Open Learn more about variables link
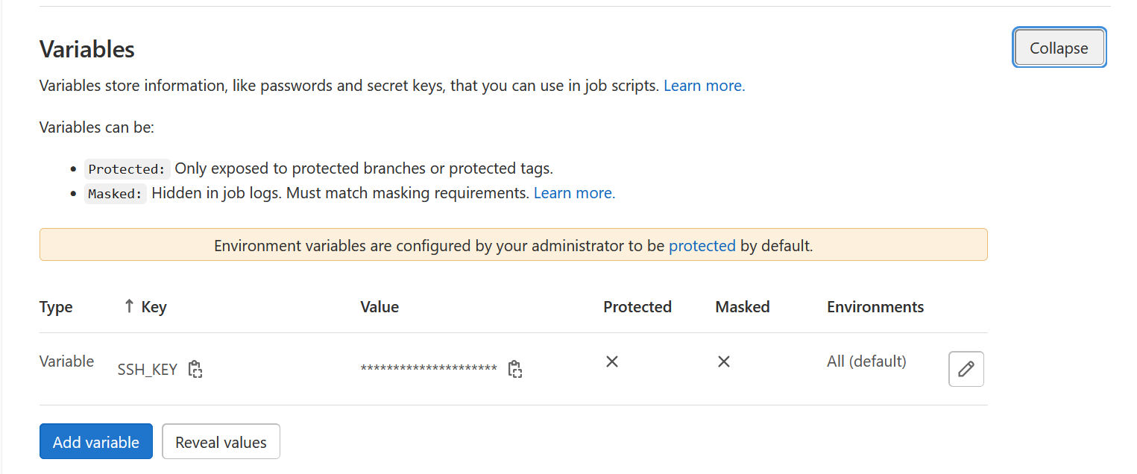Viewport: 1137px width, 474px height. (x=704, y=86)
